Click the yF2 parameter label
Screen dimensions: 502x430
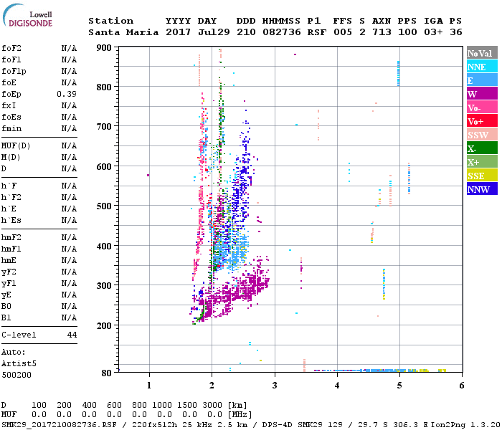coord(9,272)
